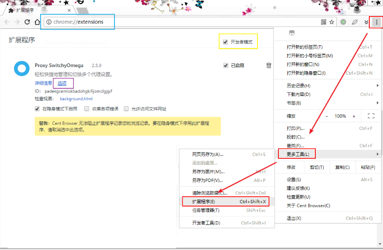The width and height of the screenshot is (383, 250).
Task: Open the 选项 options link
Action: (x=62, y=83)
